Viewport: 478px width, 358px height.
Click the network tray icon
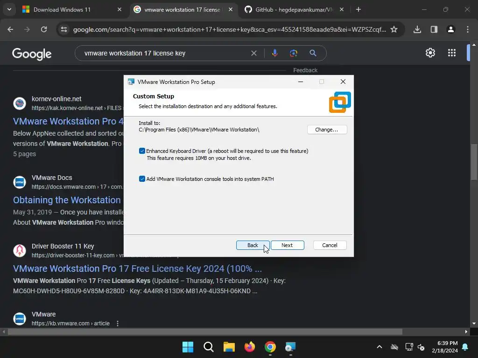click(x=409, y=347)
